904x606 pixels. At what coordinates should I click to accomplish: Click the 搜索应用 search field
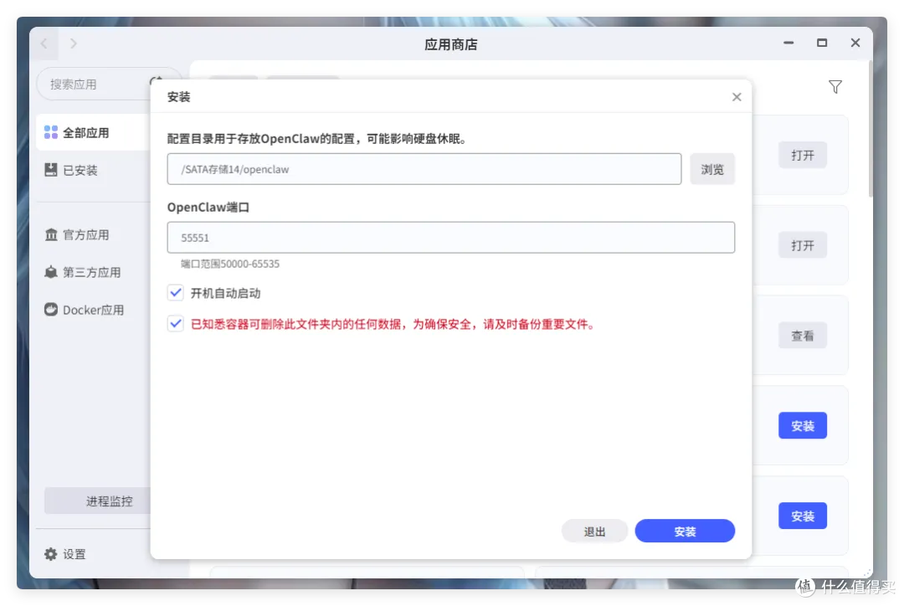pos(95,85)
